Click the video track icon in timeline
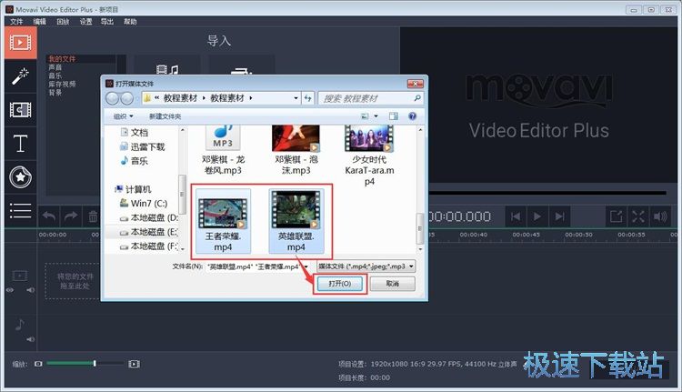This screenshot has width=682, height=392. [20, 276]
